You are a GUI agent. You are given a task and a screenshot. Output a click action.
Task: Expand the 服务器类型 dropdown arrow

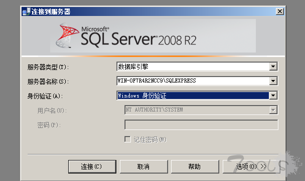point(273,66)
